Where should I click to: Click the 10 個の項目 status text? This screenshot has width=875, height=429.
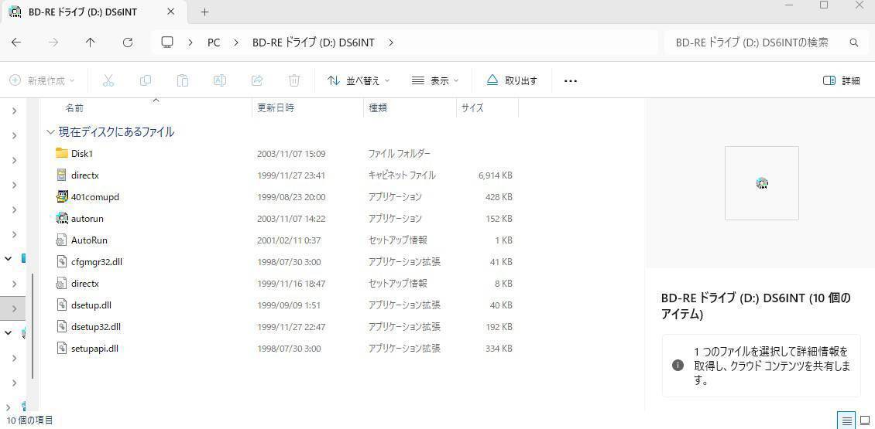click(30, 420)
